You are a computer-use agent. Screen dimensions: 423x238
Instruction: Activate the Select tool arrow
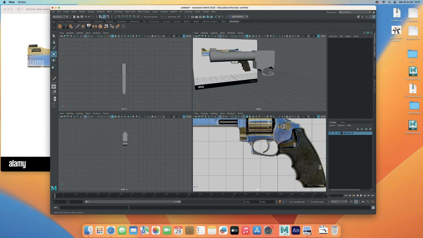pyautogui.click(x=54, y=36)
